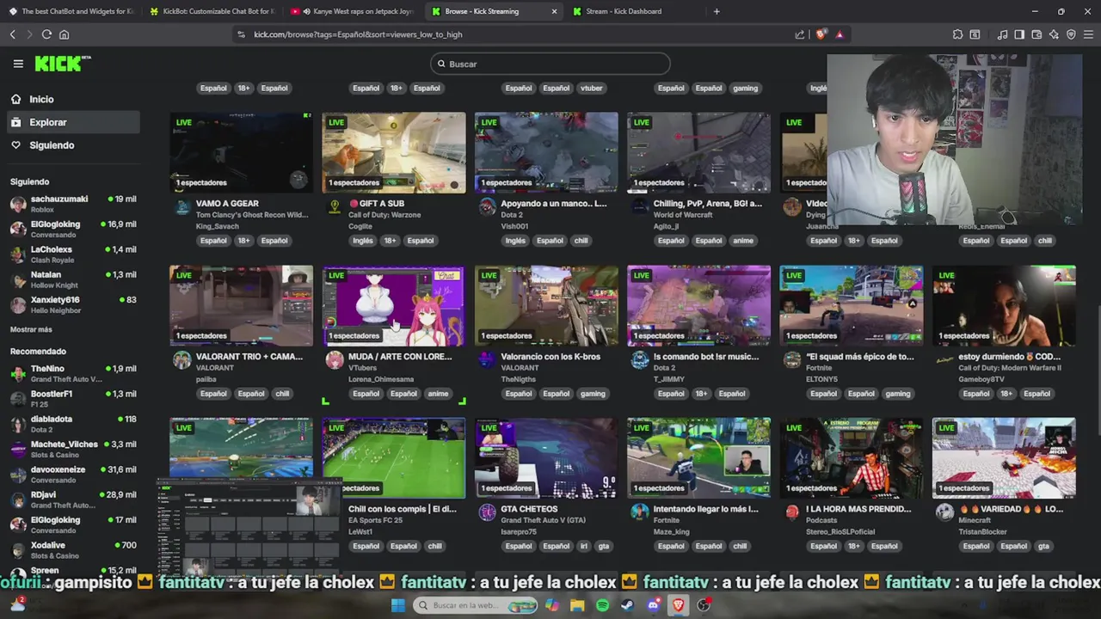This screenshot has width=1101, height=619.
Task: Open VALORANT TRIO + CAMA stream title
Action: click(249, 357)
